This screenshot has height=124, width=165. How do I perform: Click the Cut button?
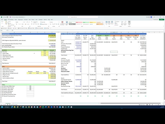(x=9, y=22)
